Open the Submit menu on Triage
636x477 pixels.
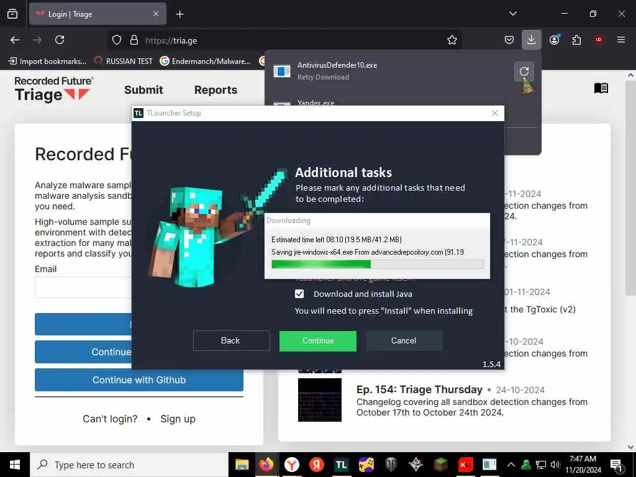coord(143,90)
